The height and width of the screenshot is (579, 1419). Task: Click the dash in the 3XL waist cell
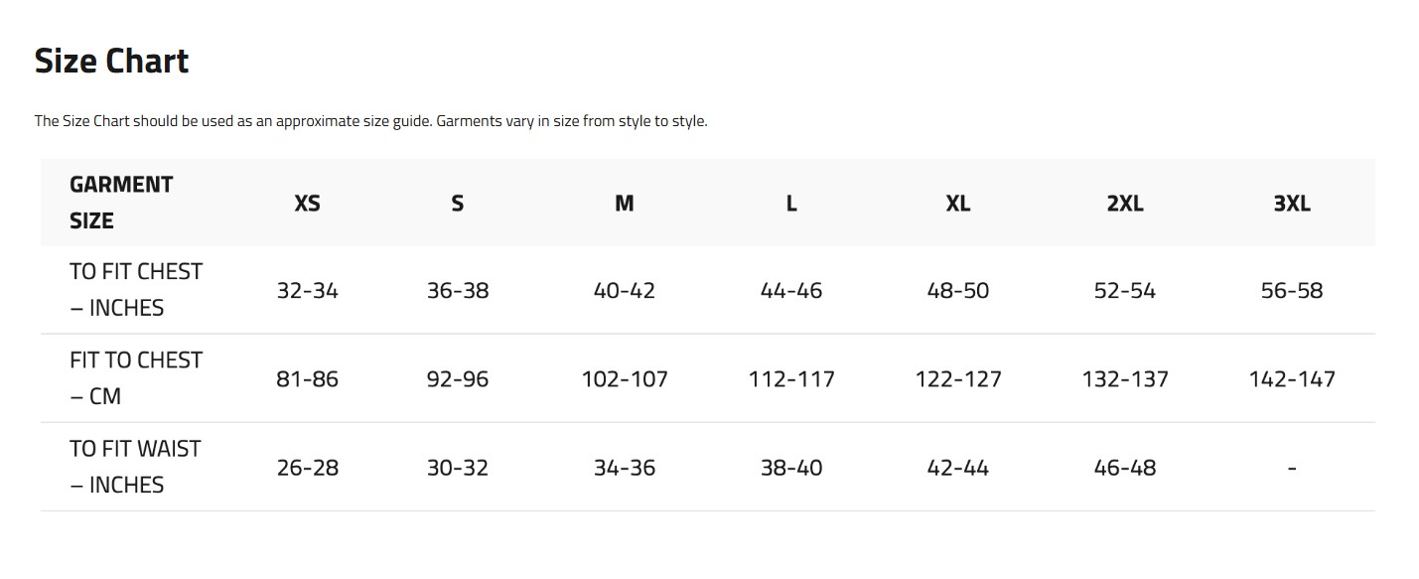(x=1292, y=468)
